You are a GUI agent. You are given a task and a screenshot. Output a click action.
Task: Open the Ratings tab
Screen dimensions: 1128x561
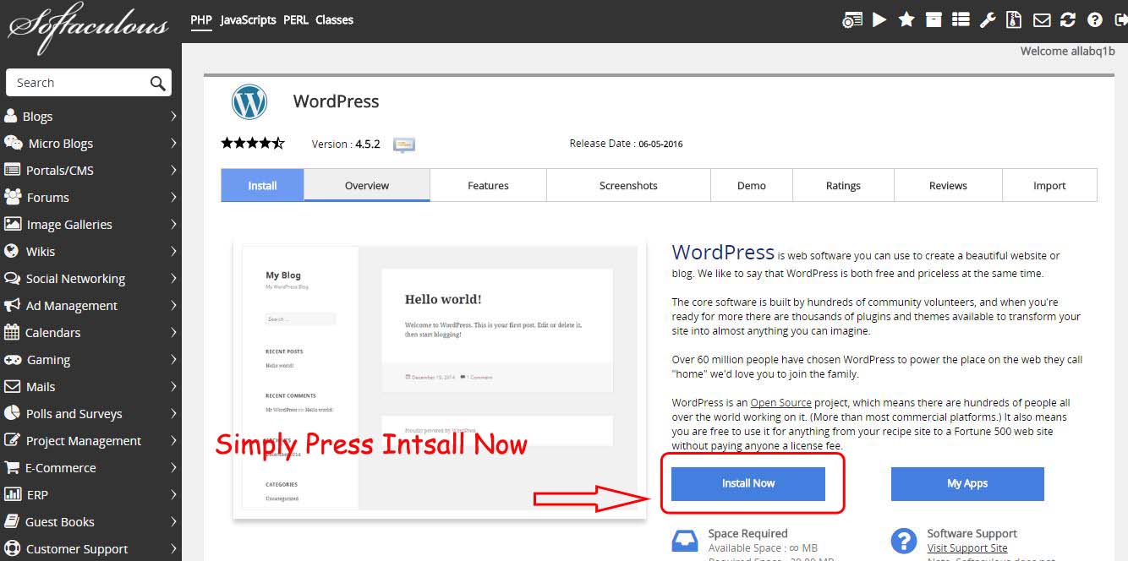843,185
